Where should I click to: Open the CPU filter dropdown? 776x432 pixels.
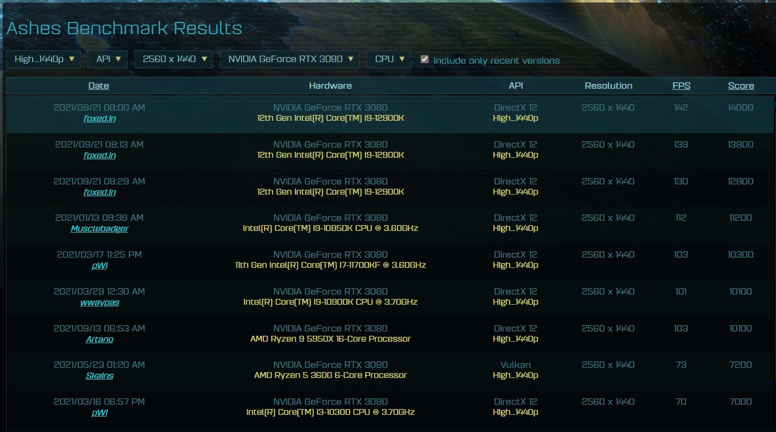[389, 59]
